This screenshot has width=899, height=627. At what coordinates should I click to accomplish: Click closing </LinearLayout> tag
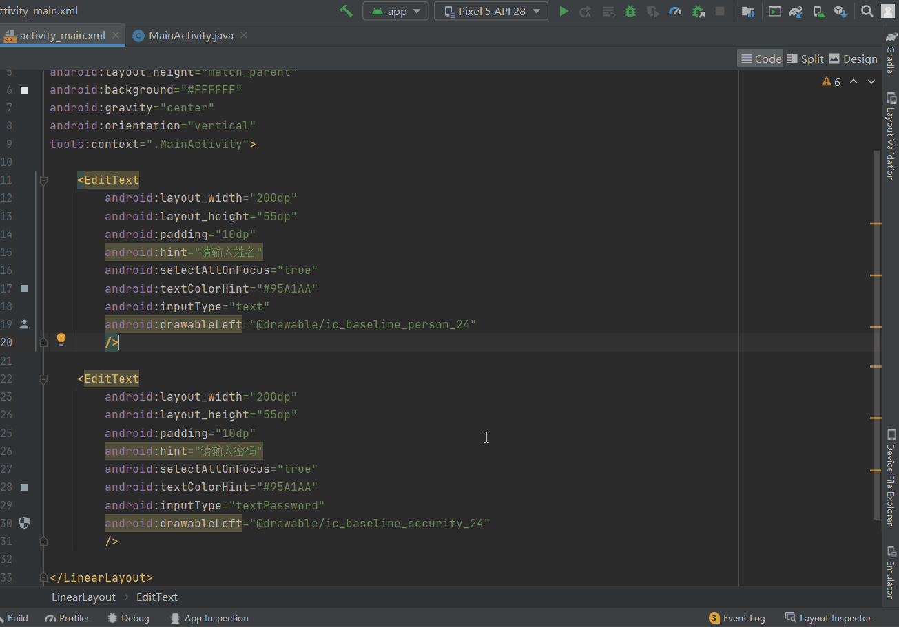[101, 577]
